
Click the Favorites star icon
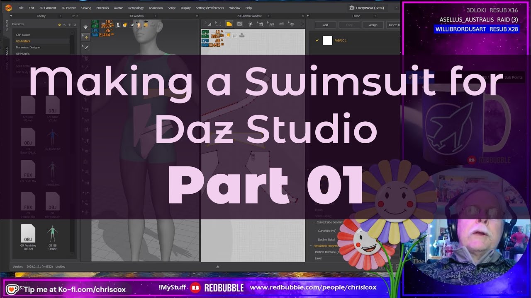59,25
